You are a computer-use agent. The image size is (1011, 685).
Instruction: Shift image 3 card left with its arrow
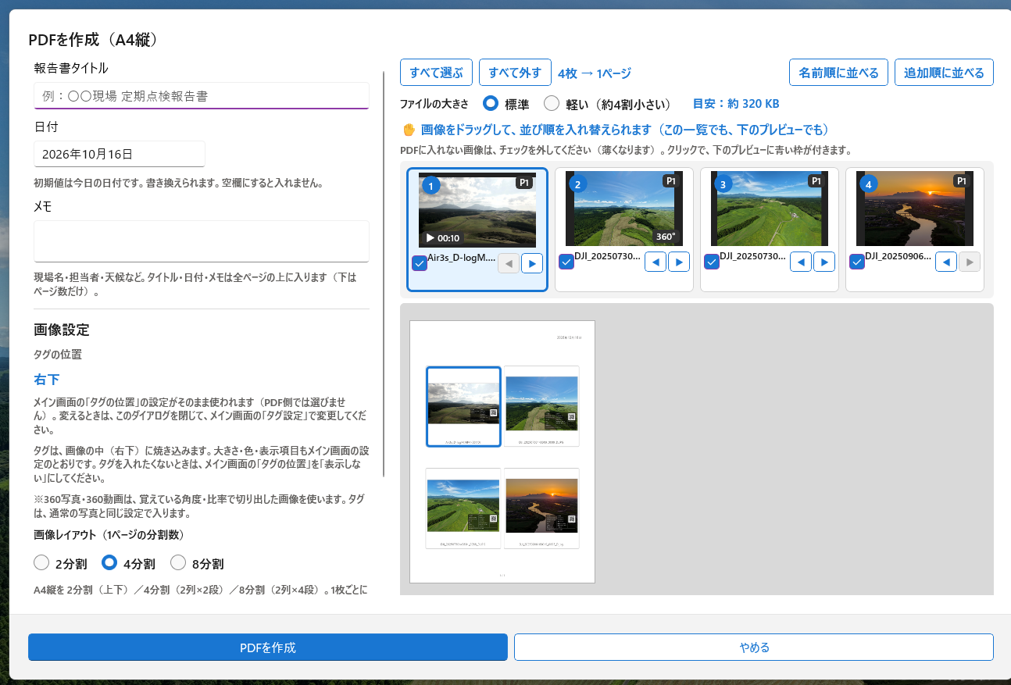(801, 262)
